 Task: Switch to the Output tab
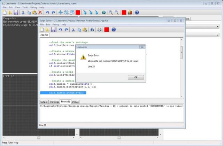tap(44, 101)
